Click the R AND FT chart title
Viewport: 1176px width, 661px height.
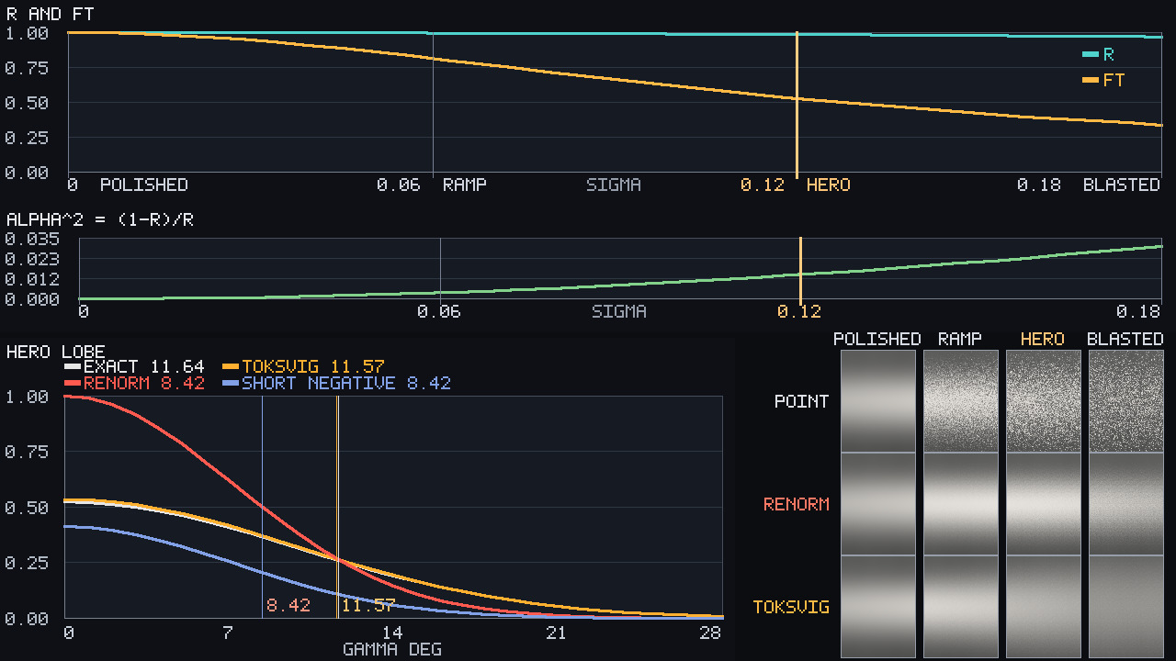50,14
